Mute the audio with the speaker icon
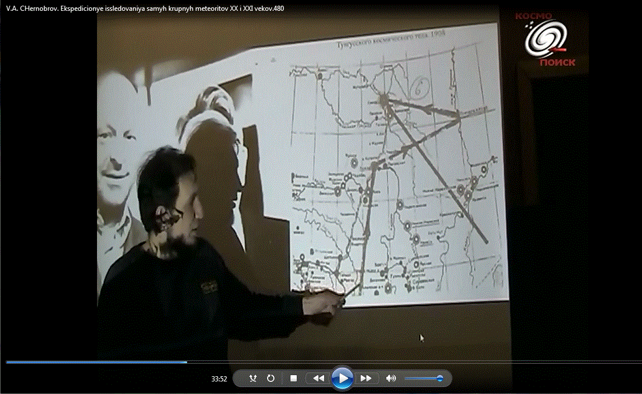The image size is (642, 394). click(390, 379)
